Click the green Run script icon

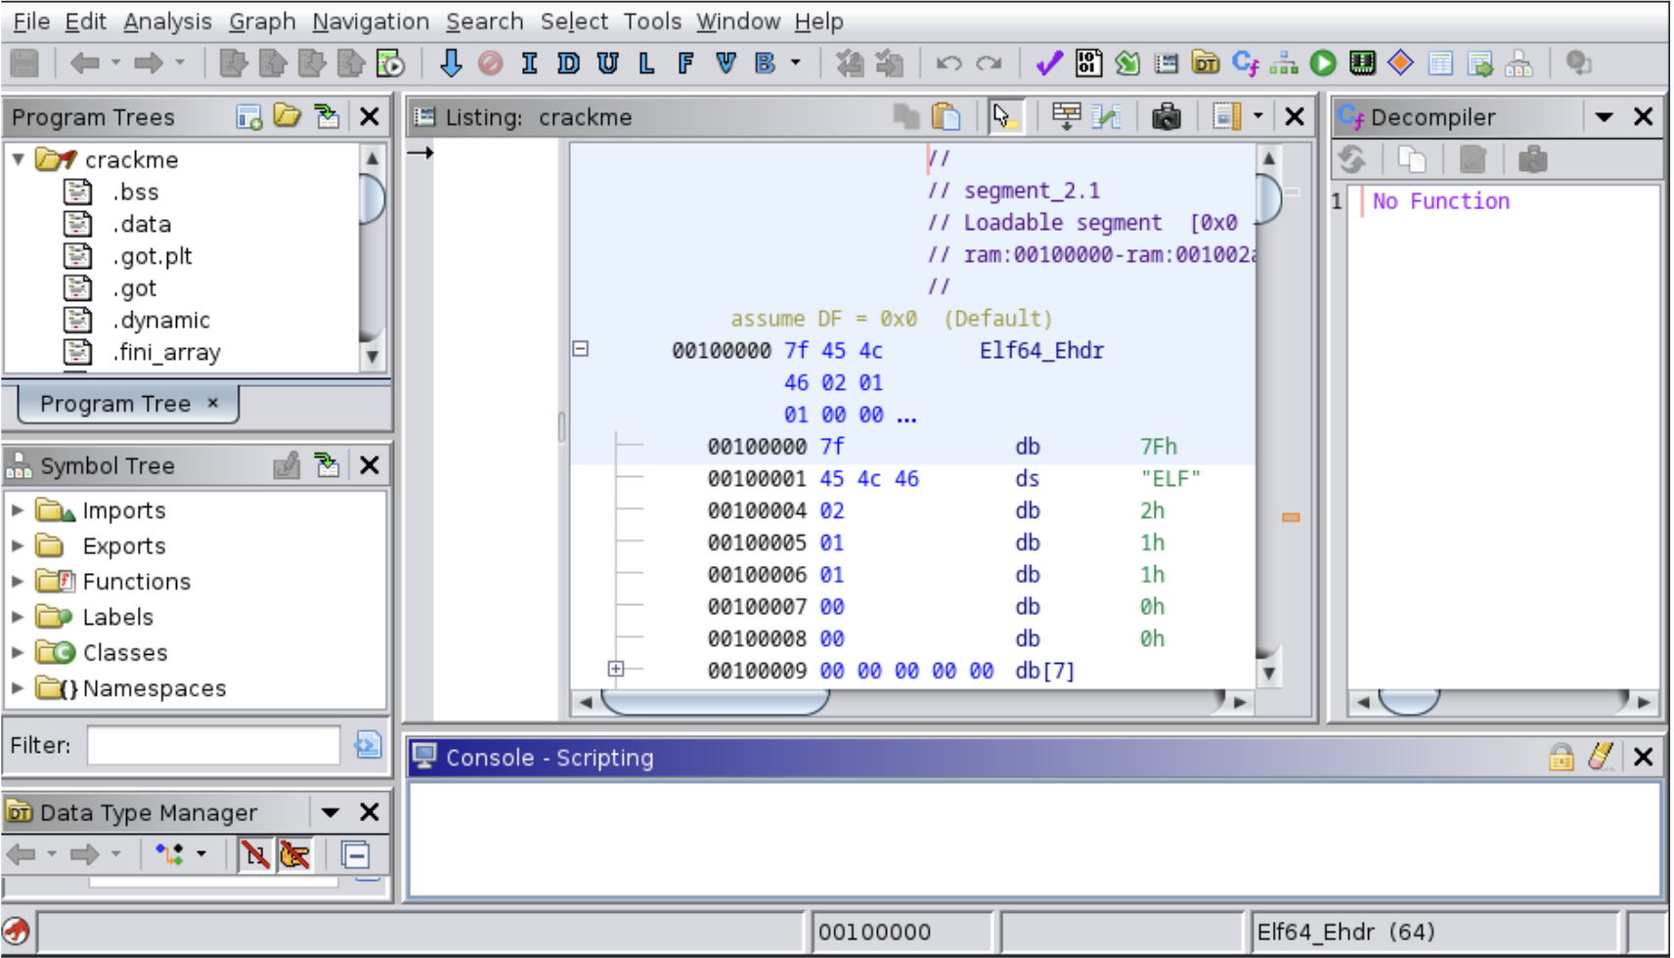tap(1323, 64)
